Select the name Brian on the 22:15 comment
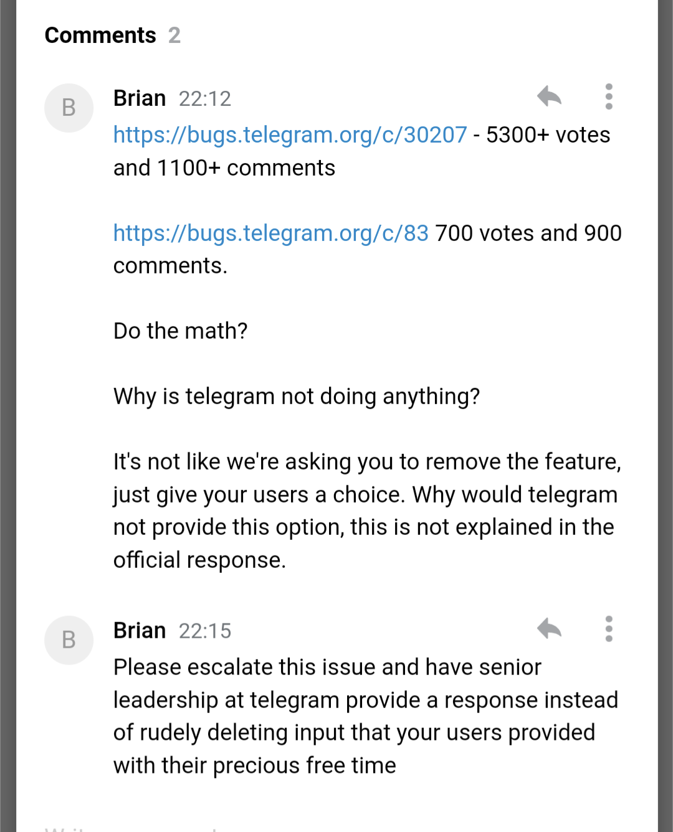 (x=140, y=631)
